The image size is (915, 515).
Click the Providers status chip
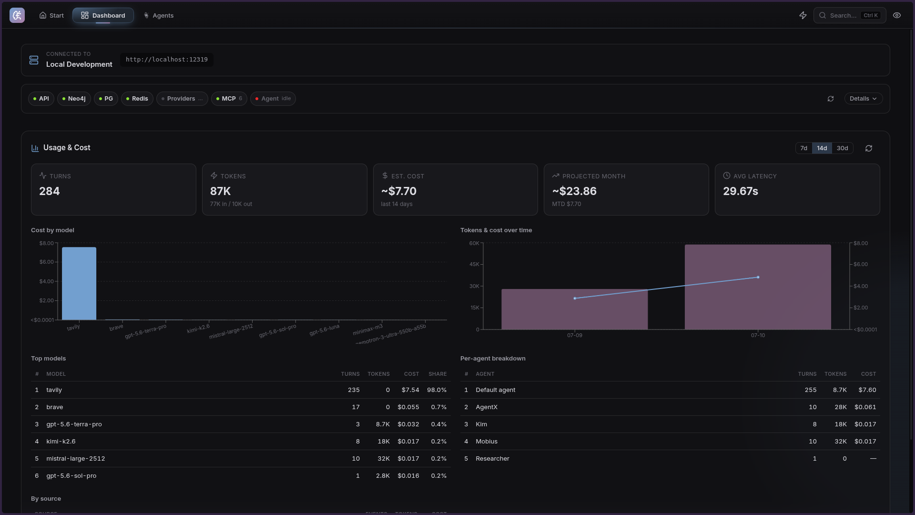pos(182,99)
